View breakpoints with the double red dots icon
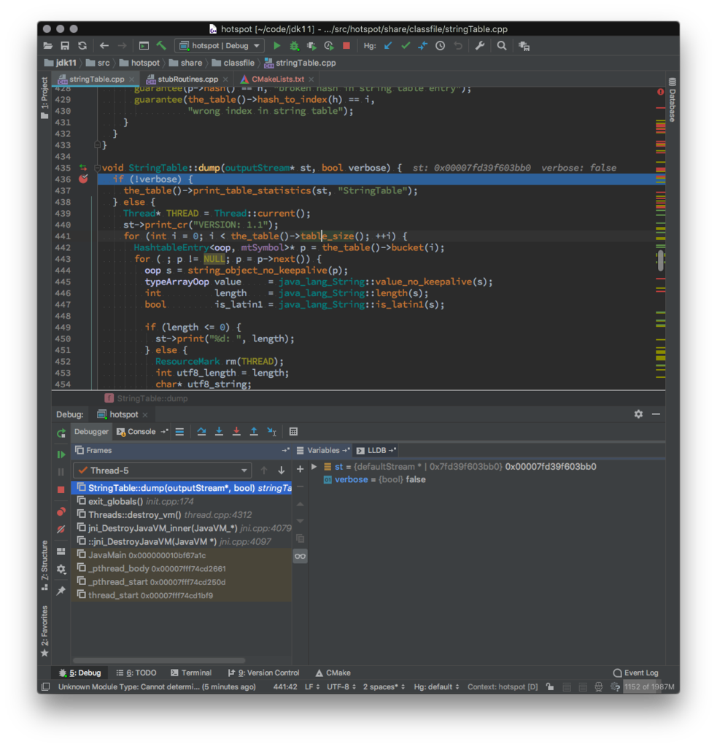 coord(61,512)
